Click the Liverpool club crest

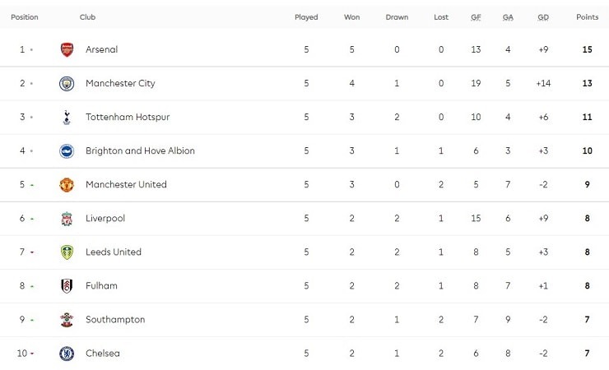[x=67, y=219]
